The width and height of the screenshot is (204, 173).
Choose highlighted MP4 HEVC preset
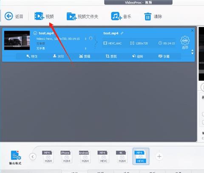(141, 156)
